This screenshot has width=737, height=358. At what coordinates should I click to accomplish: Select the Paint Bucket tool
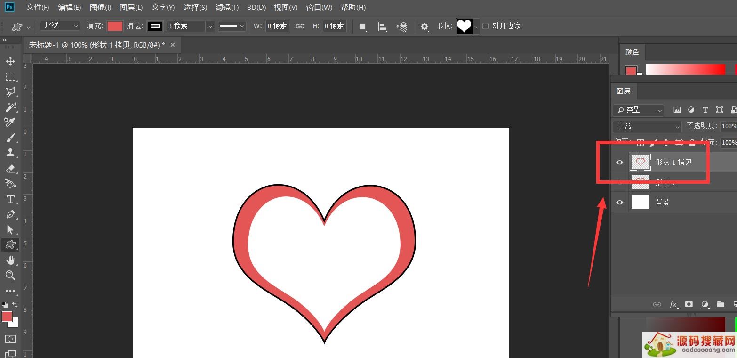point(10,183)
